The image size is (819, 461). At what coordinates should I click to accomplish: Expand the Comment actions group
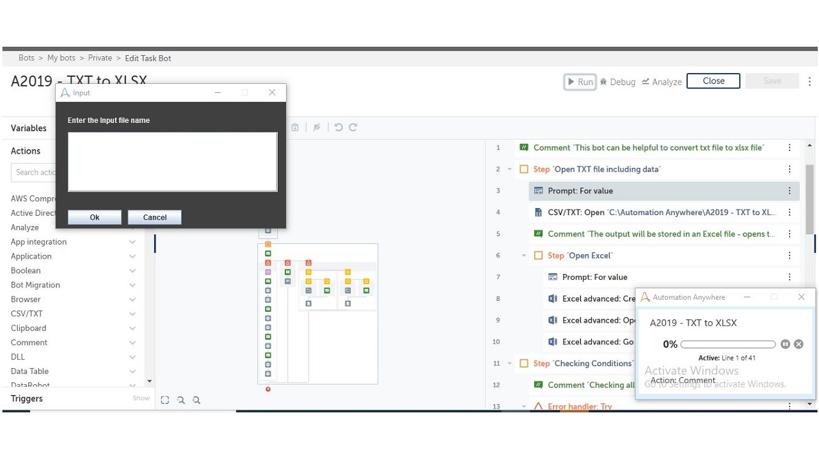[x=132, y=343]
